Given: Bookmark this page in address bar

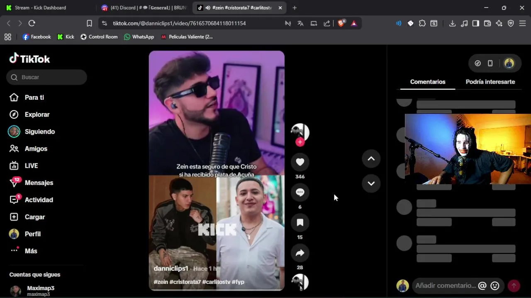Looking at the screenshot, I should tap(89, 24).
